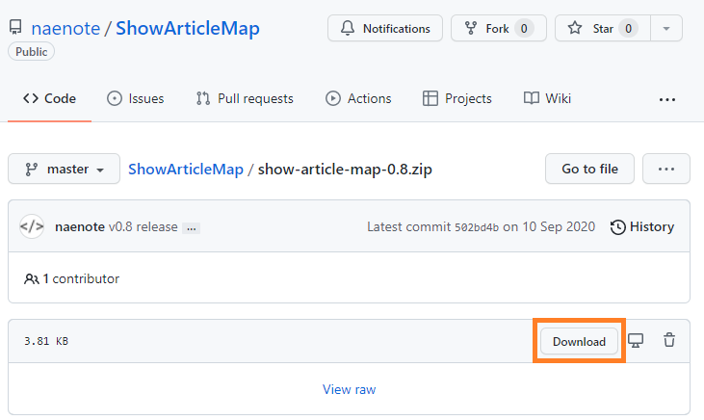The image size is (704, 420).
Task: Click the History clock link
Action: coord(642,227)
